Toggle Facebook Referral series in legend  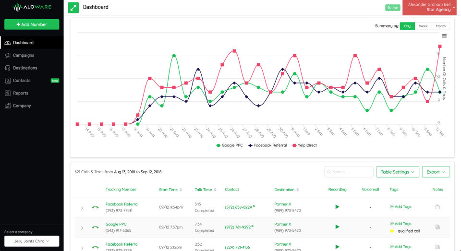click(267, 145)
